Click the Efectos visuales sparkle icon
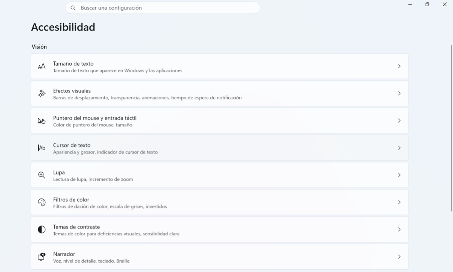 coord(42,94)
